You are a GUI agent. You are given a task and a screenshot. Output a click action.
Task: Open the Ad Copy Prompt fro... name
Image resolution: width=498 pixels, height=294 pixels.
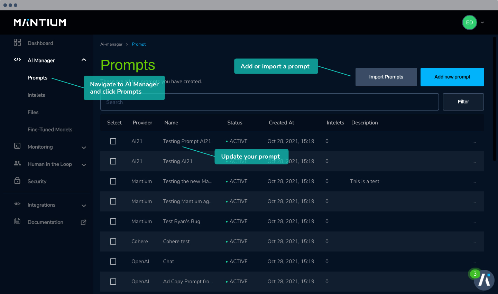tap(188, 282)
